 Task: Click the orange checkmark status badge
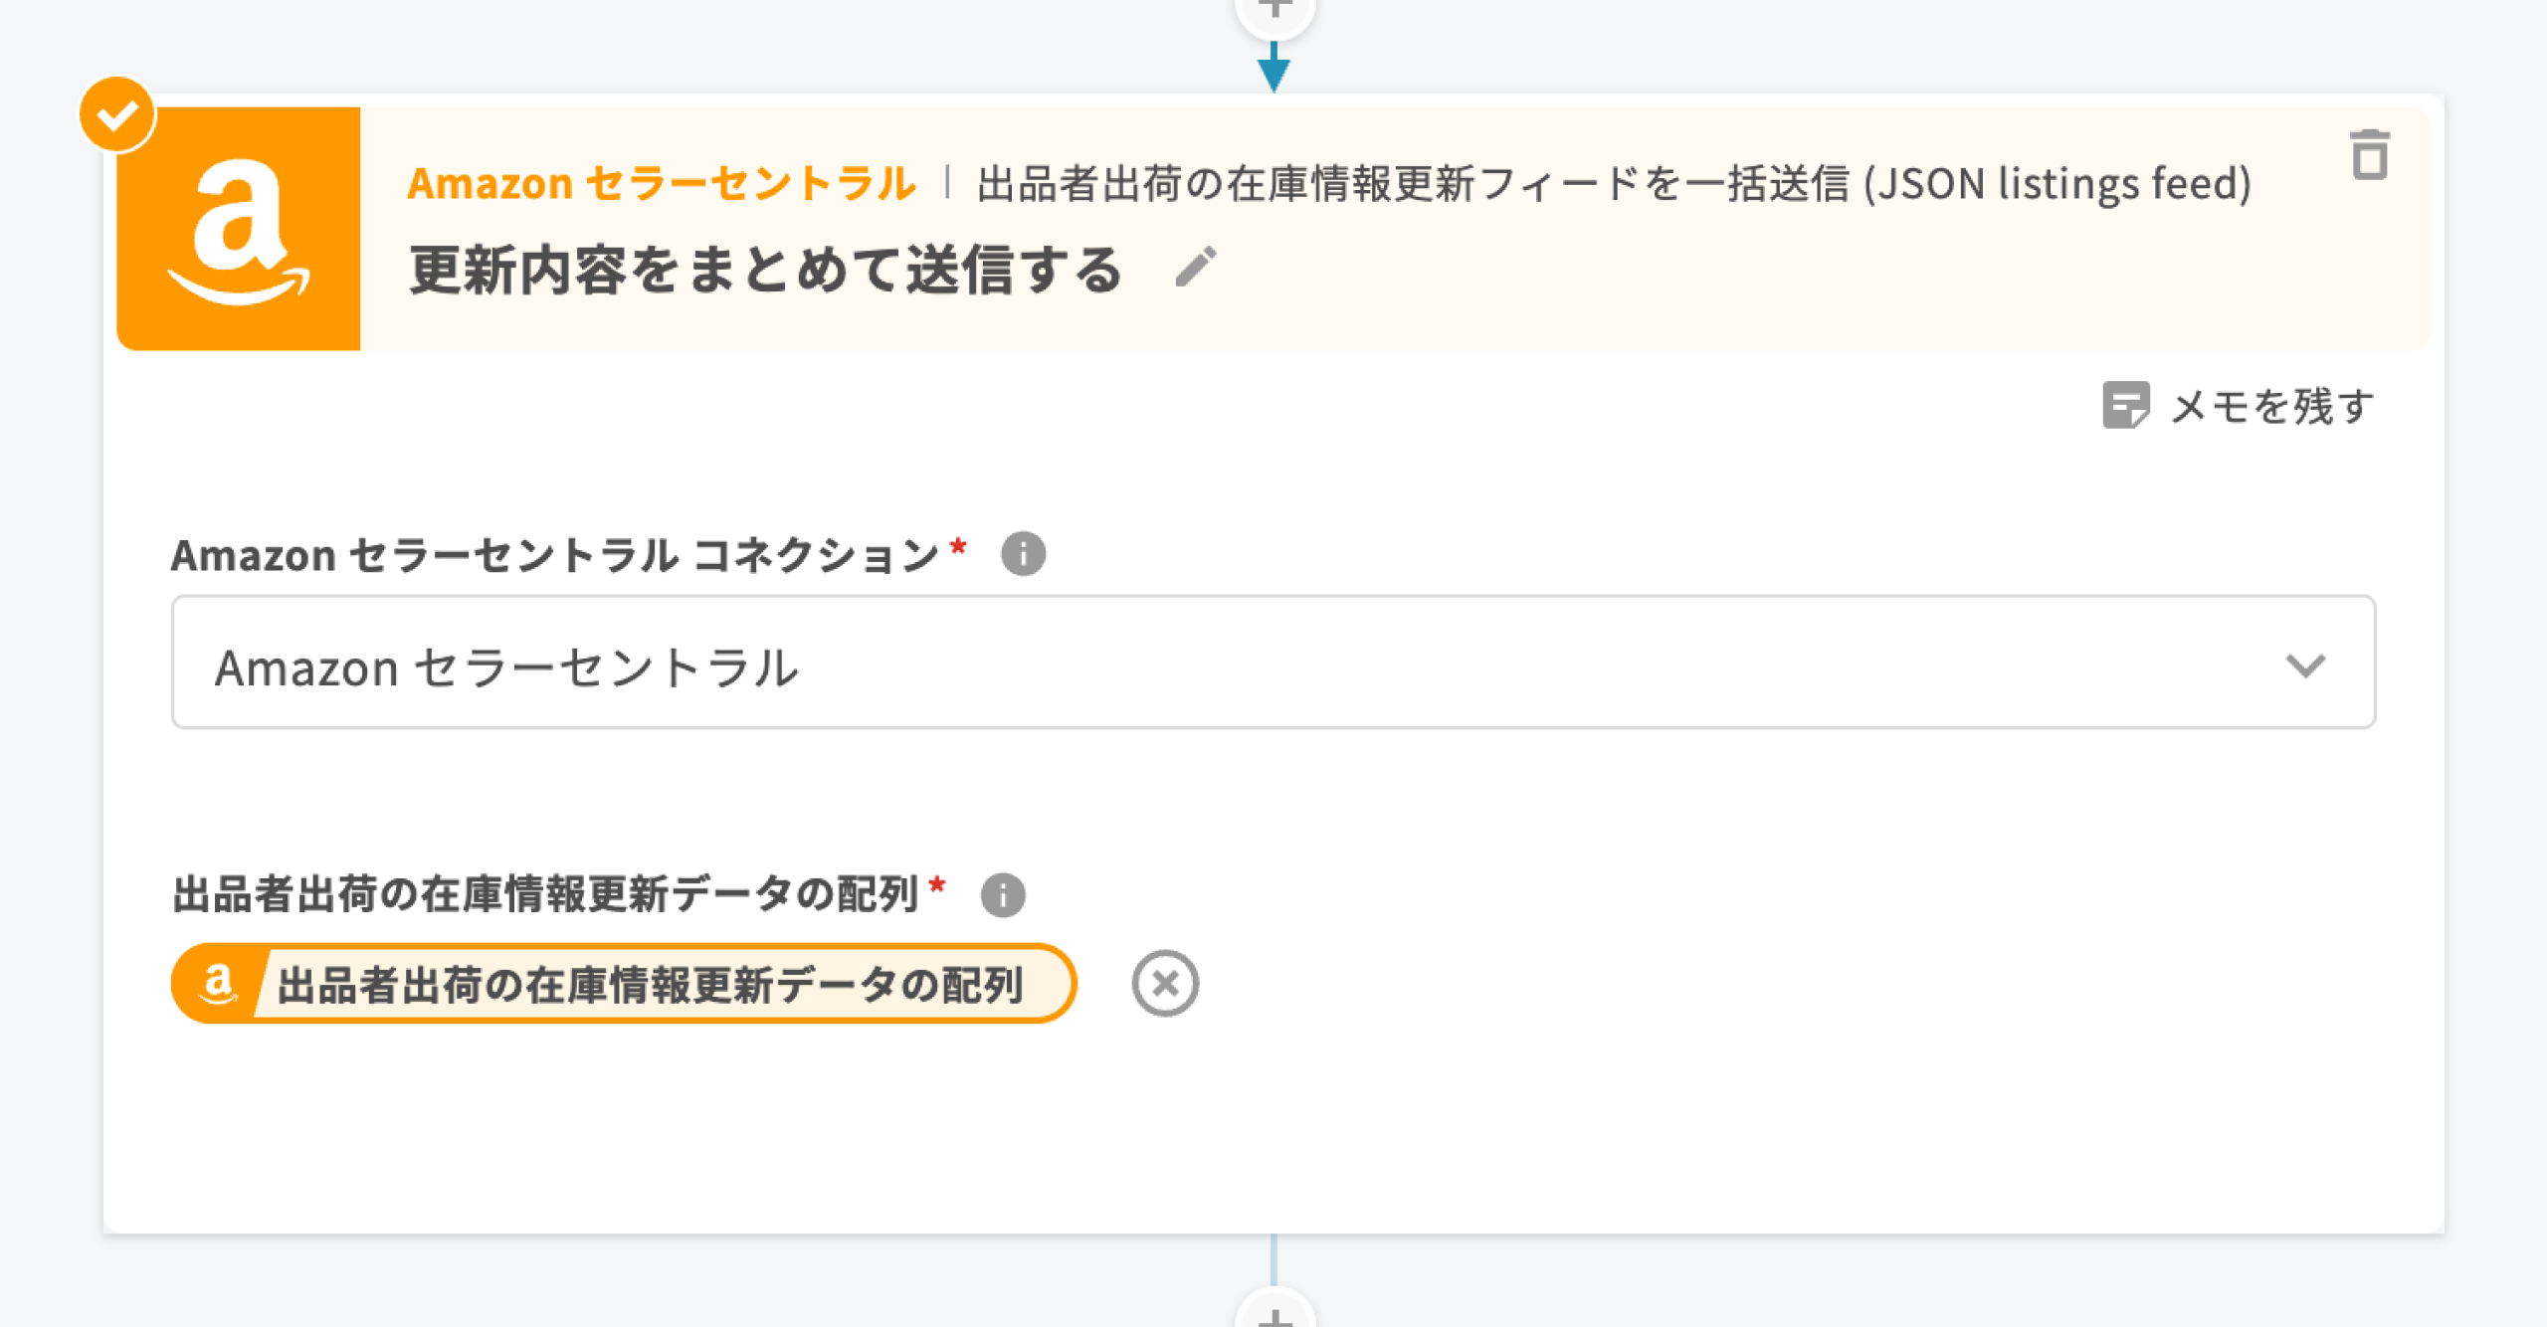[x=117, y=115]
